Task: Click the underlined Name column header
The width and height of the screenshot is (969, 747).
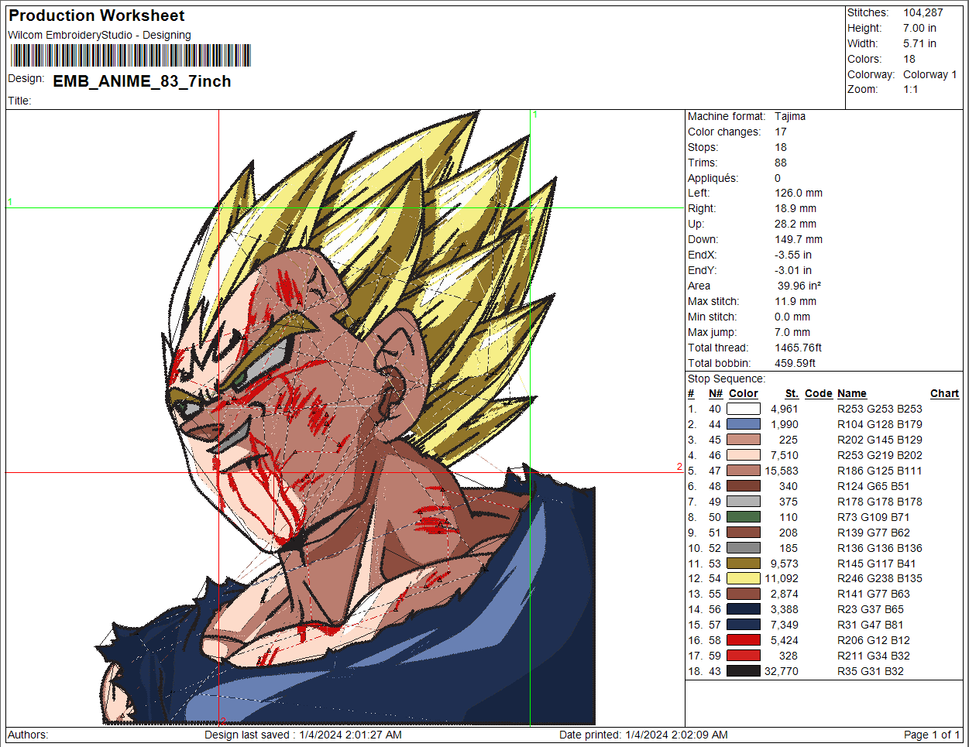Action: click(x=851, y=393)
